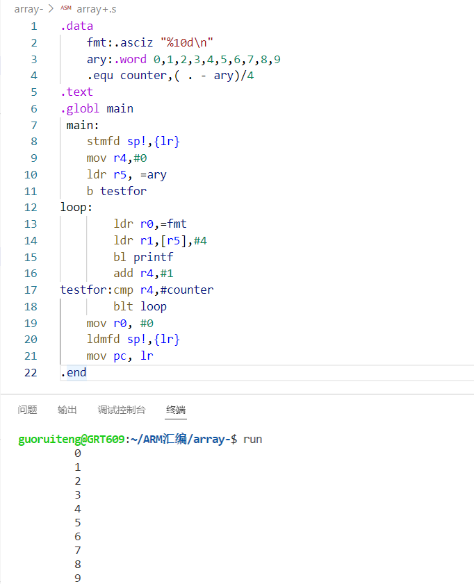Place cursor on .data directive

tap(76, 26)
